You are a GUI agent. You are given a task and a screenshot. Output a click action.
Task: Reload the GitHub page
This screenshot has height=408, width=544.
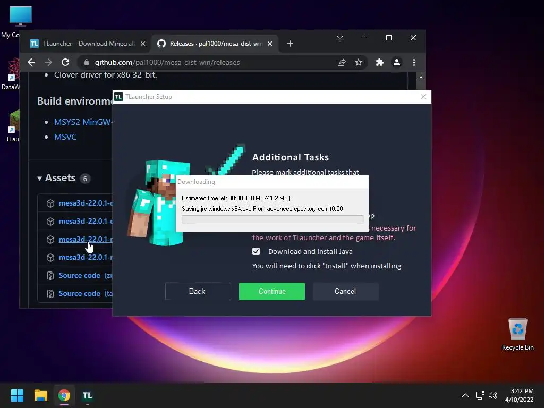tap(65, 63)
